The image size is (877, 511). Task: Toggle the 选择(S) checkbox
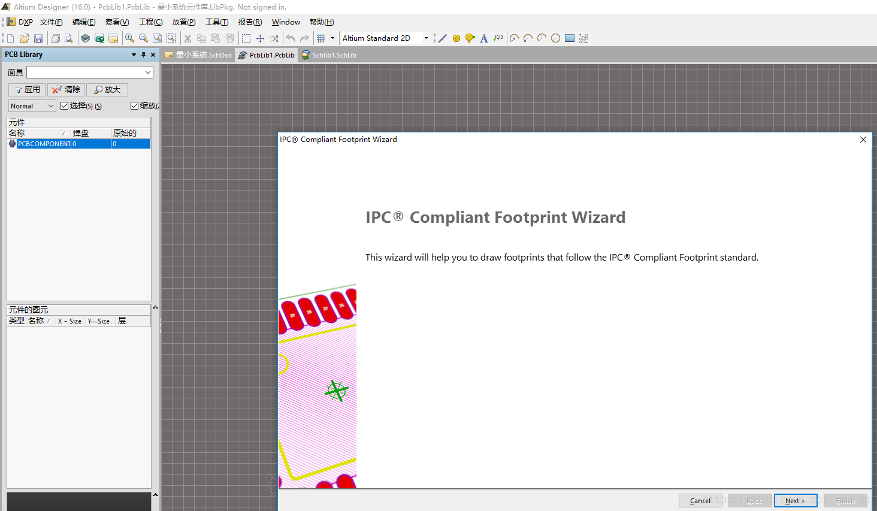(65, 106)
